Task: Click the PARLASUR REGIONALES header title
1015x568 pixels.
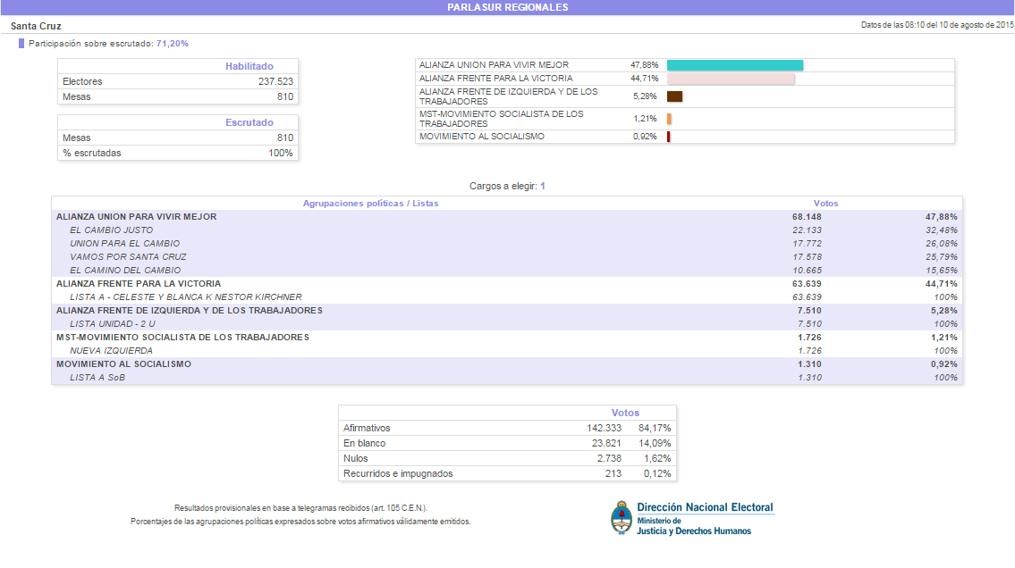Action: [508, 7]
